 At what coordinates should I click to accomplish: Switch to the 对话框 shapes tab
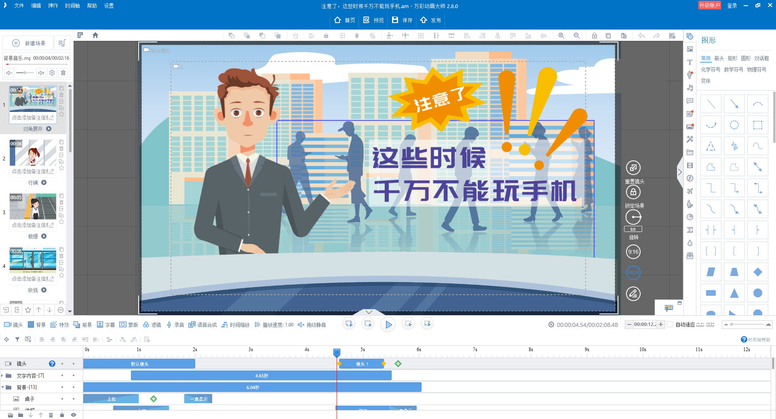(761, 58)
